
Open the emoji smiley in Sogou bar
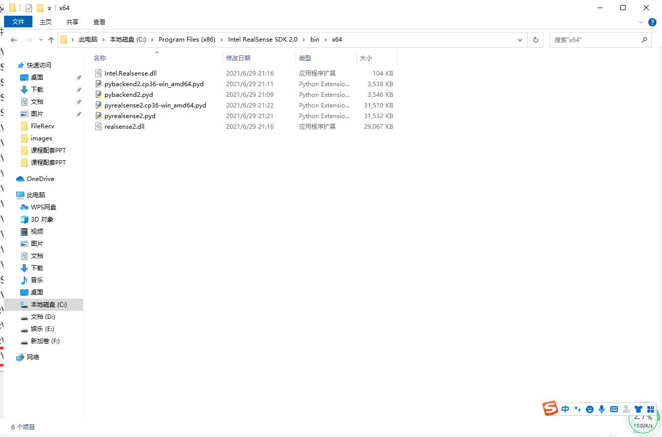[590, 409]
